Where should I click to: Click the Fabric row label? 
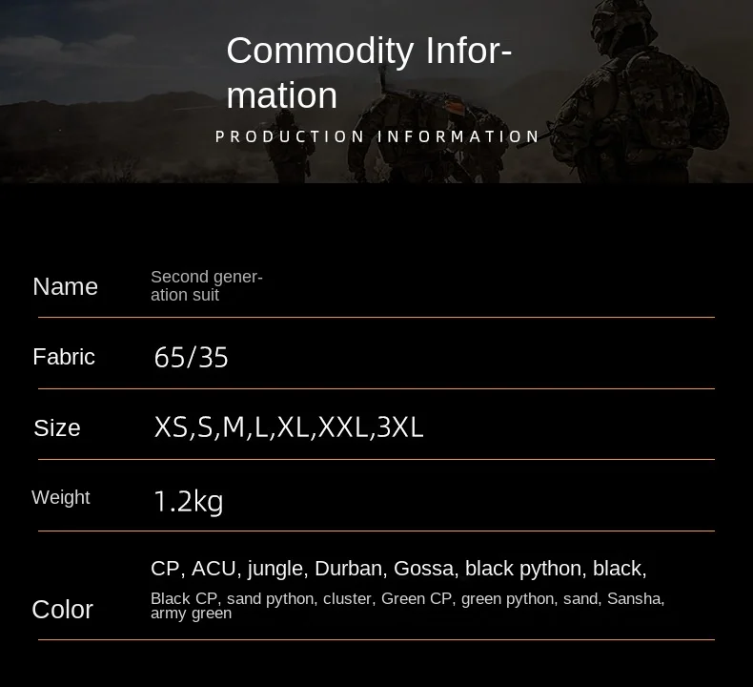(64, 357)
